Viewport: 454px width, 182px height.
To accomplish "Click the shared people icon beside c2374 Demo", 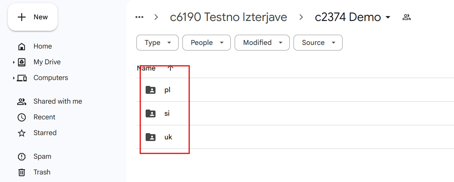I will 407,17.
